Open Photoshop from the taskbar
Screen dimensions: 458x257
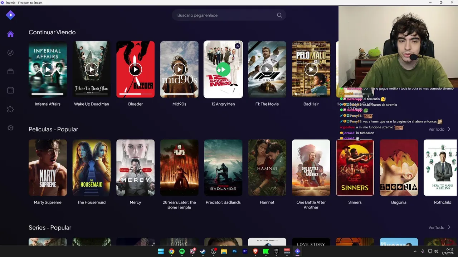coord(234,251)
